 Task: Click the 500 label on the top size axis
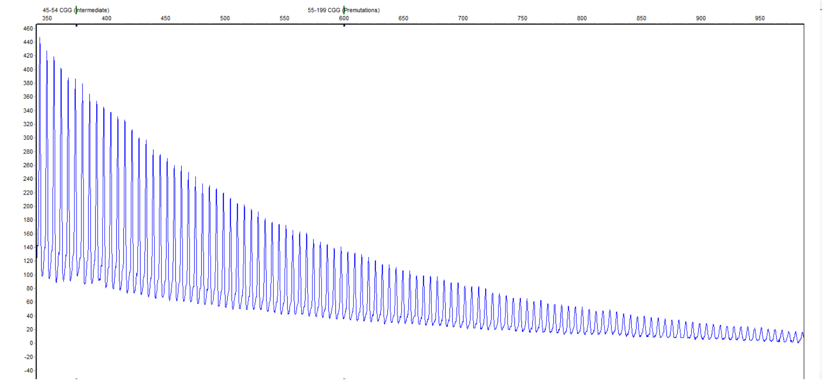click(225, 18)
